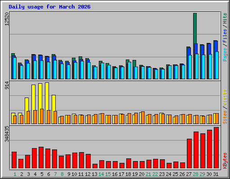Click the red KBytes bar for day 1
Image resolution: width=230 pixels, height=179 pixels.
pos(14,160)
